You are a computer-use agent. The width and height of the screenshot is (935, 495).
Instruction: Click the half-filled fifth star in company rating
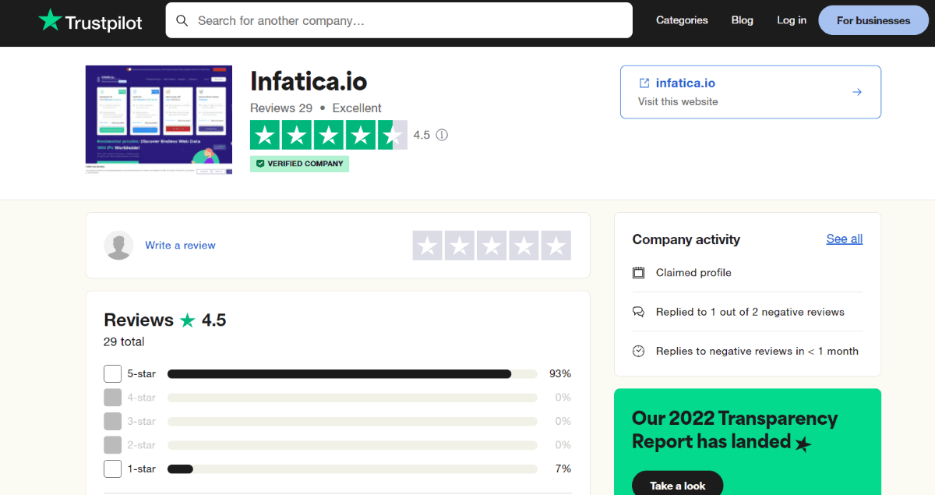click(x=392, y=135)
